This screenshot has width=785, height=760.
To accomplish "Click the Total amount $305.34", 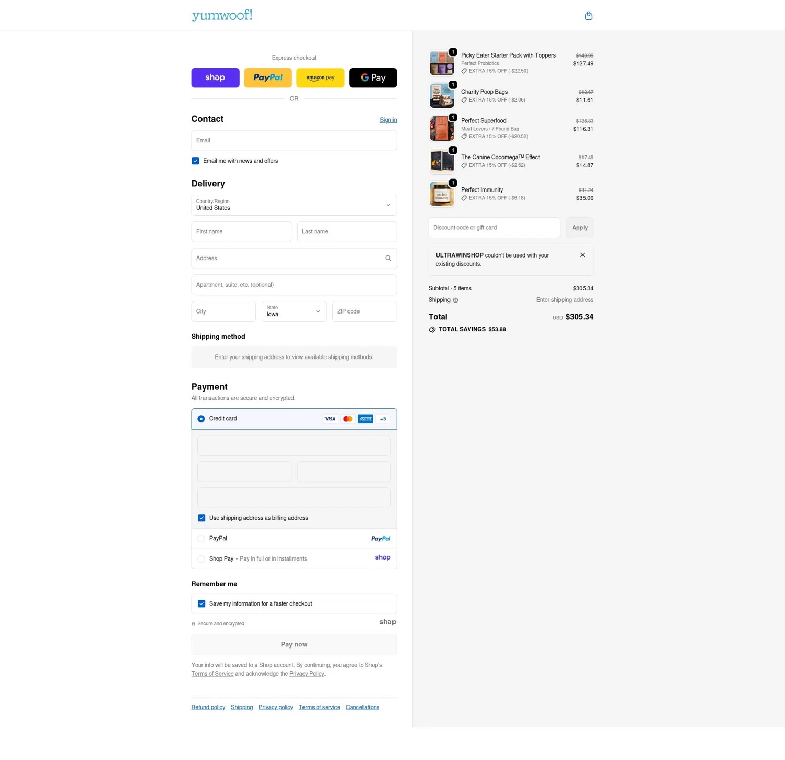I will tap(579, 317).
